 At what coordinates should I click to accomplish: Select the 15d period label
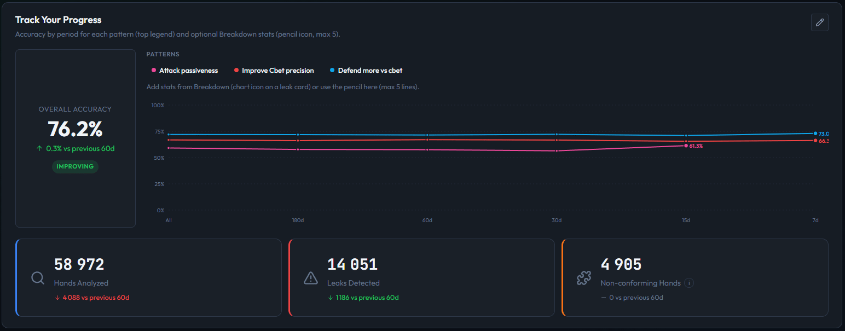(x=686, y=220)
